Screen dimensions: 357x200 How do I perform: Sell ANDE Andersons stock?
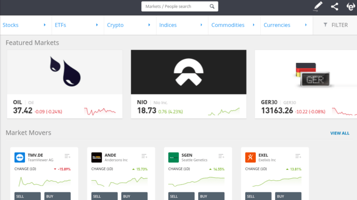click(x=105, y=196)
